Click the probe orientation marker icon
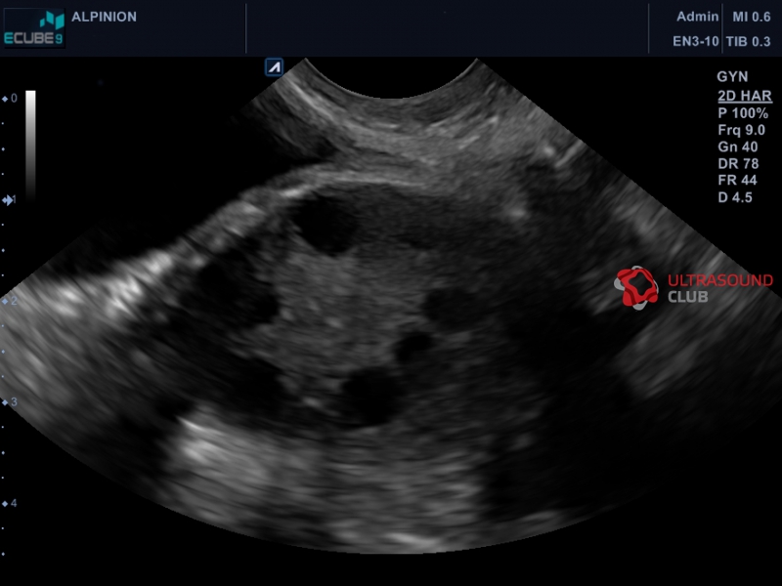This screenshot has height=586, width=782. pos(275,66)
